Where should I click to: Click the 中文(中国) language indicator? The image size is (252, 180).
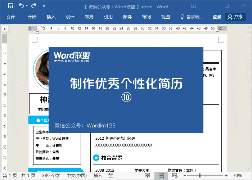[77, 176]
